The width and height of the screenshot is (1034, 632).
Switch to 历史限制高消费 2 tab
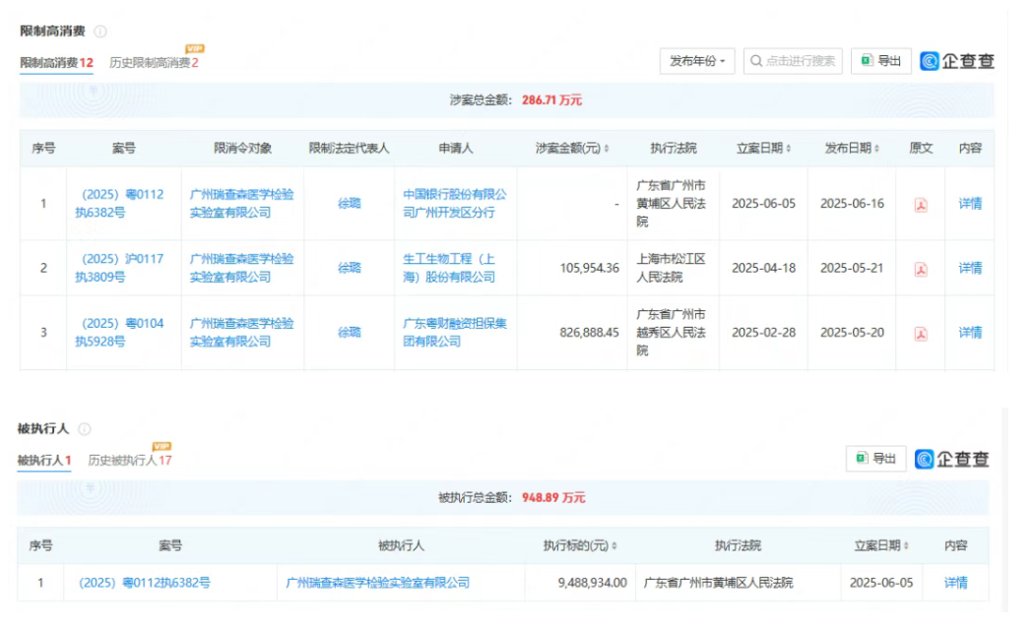click(x=154, y=63)
